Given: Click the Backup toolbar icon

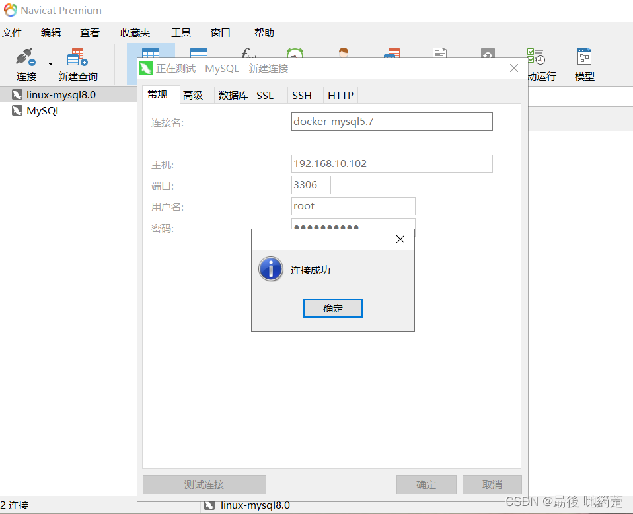Looking at the screenshot, I should (488, 53).
